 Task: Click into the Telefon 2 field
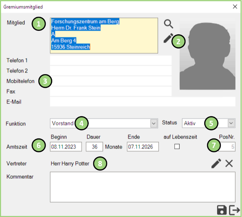pos(111,71)
